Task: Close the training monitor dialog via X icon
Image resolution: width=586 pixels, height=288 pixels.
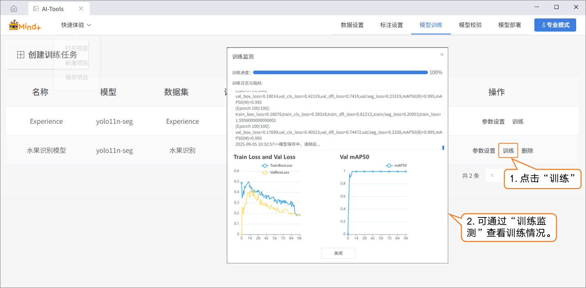Action: point(442,54)
